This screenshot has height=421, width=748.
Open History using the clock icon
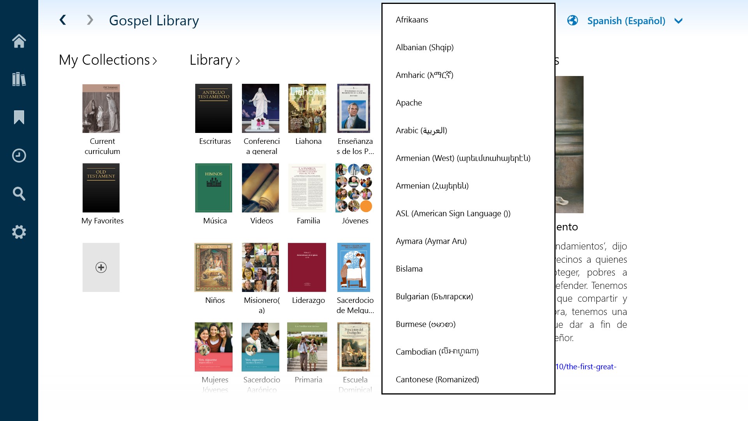tap(19, 156)
